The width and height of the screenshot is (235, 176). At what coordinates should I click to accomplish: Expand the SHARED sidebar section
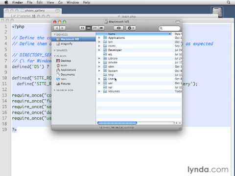tap(55, 50)
